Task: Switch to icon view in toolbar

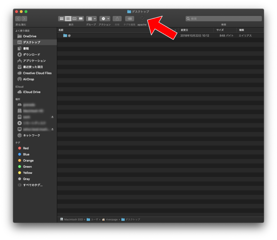Action: pyautogui.click(x=62, y=19)
